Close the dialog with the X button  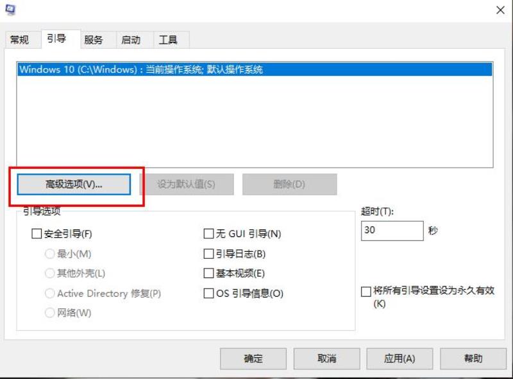[x=500, y=10]
